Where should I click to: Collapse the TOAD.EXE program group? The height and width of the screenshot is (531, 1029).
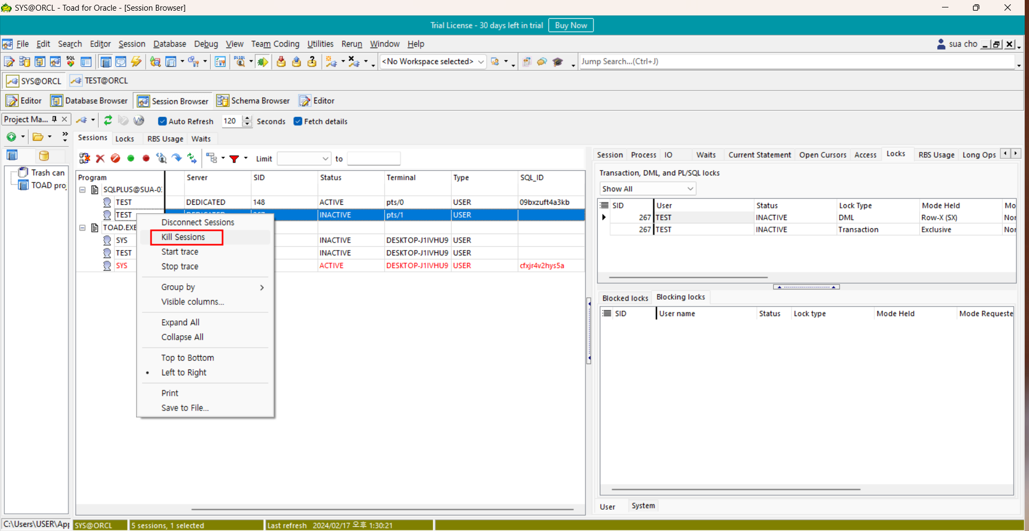pos(83,228)
